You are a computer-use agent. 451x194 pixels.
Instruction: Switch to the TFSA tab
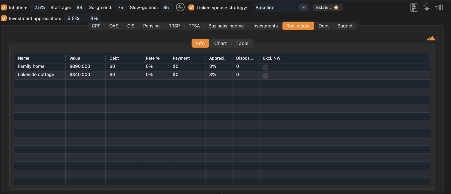[194, 26]
